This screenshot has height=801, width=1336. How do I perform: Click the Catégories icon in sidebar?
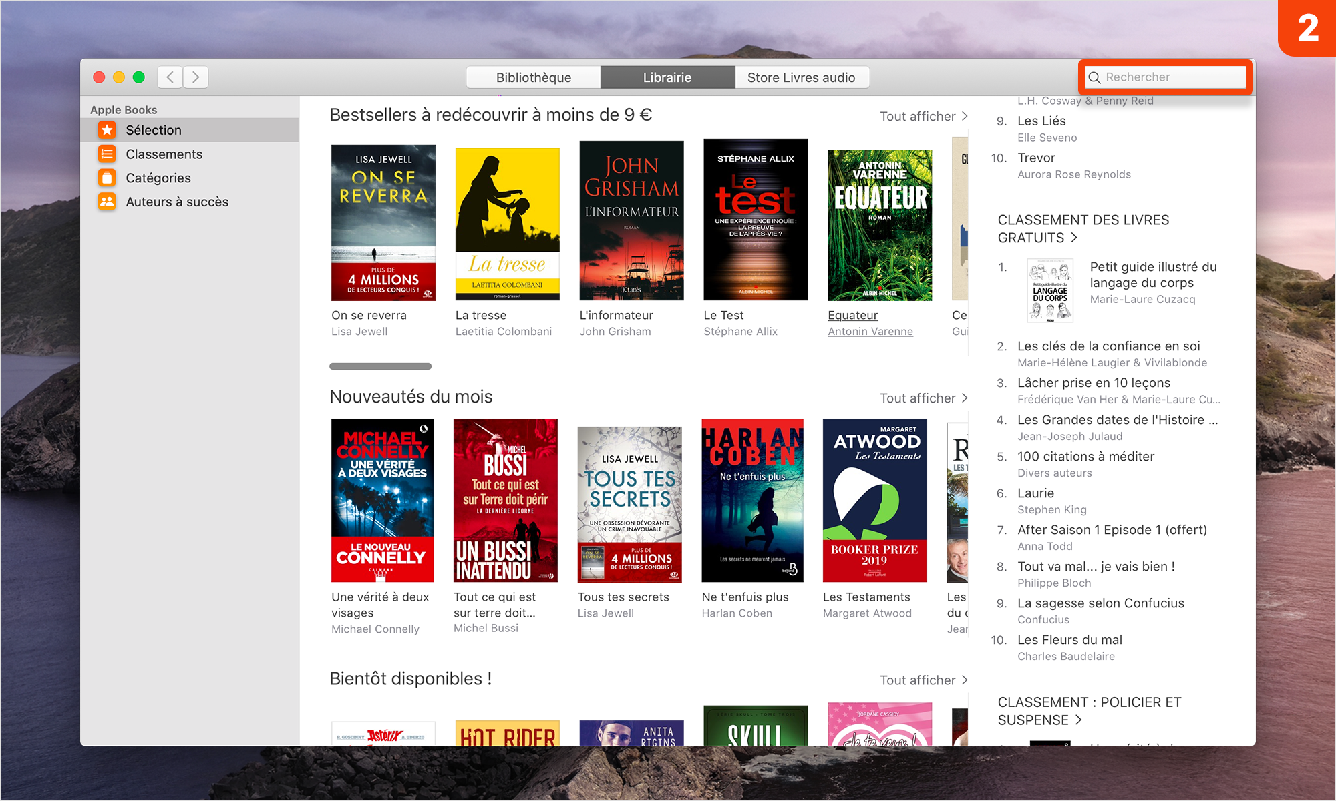[x=107, y=178]
